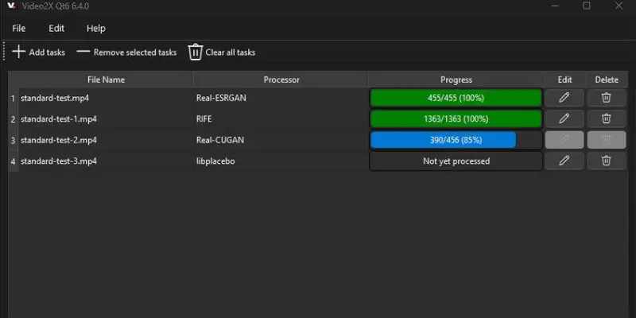Delete the standard-test-3.mp4 task via its trash icon

coord(606,161)
